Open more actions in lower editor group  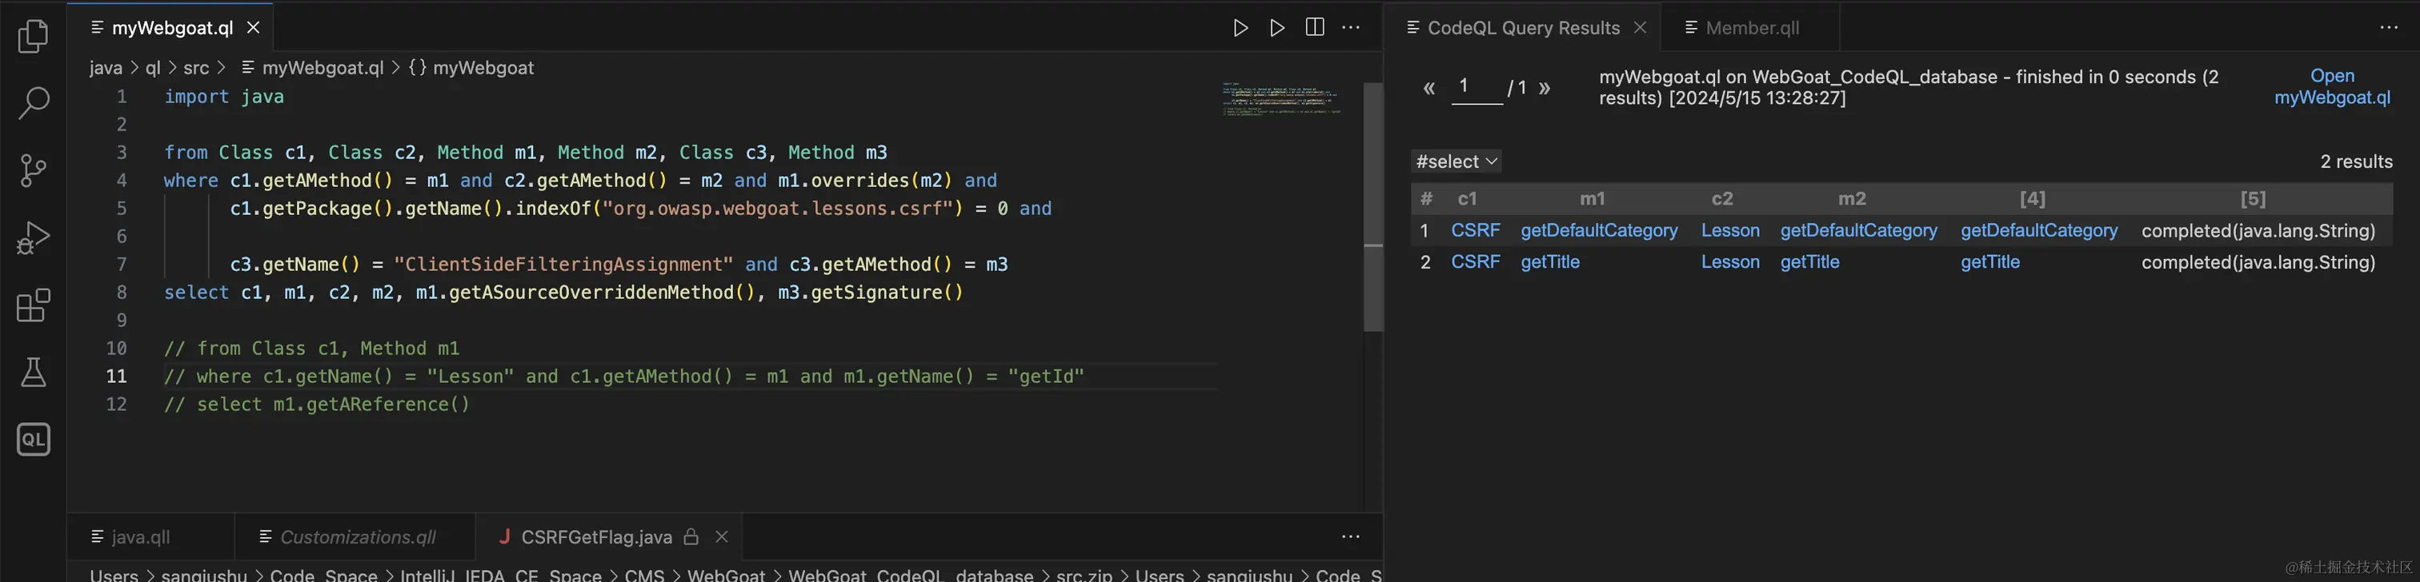[x=1351, y=536]
